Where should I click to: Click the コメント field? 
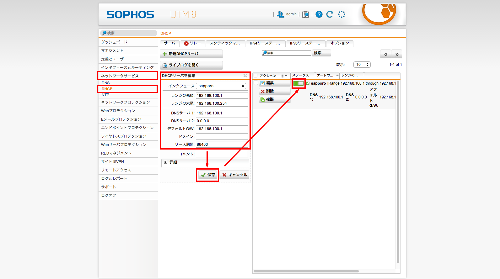tap(222, 154)
